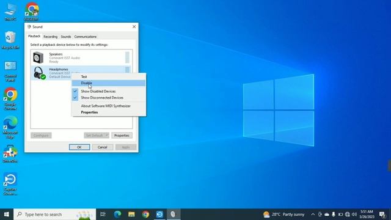The height and width of the screenshot is (220, 391).
Task: Open Control Panel desktop shortcut
Action: (x=10, y=71)
